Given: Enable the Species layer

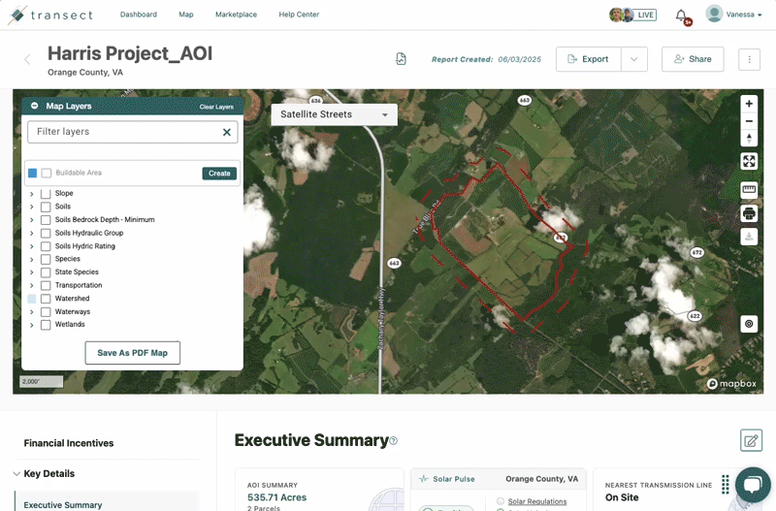Looking at the screenshot, I should (x=46, y=259).
